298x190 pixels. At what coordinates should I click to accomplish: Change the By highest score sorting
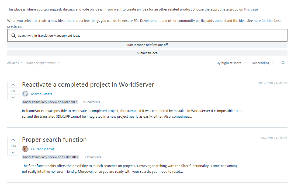[231, 63]
